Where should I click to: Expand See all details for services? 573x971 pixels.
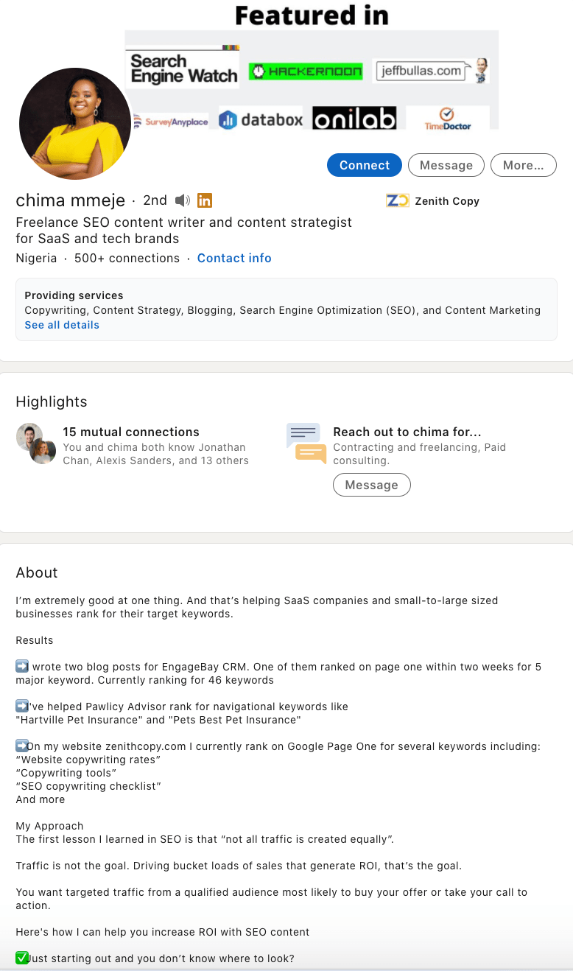[62, 325]
